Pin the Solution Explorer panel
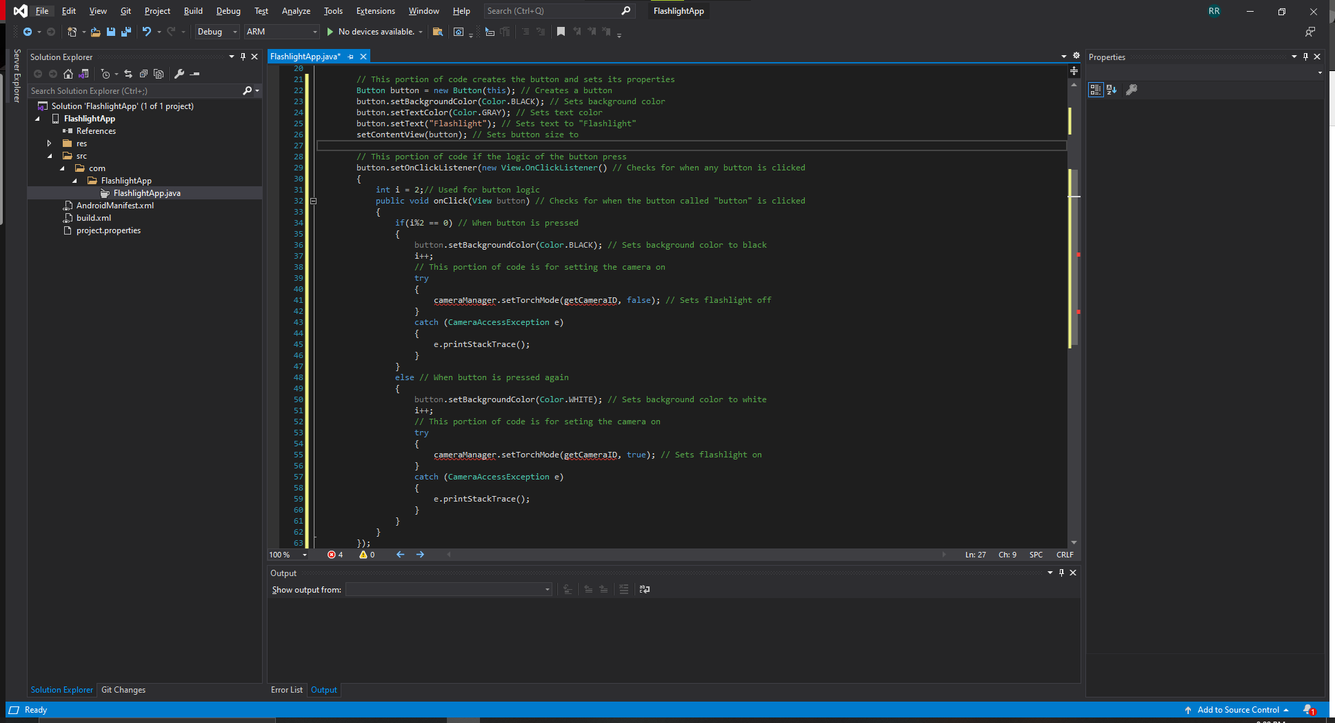The image size is (1335, 723). tap(243, 57)
